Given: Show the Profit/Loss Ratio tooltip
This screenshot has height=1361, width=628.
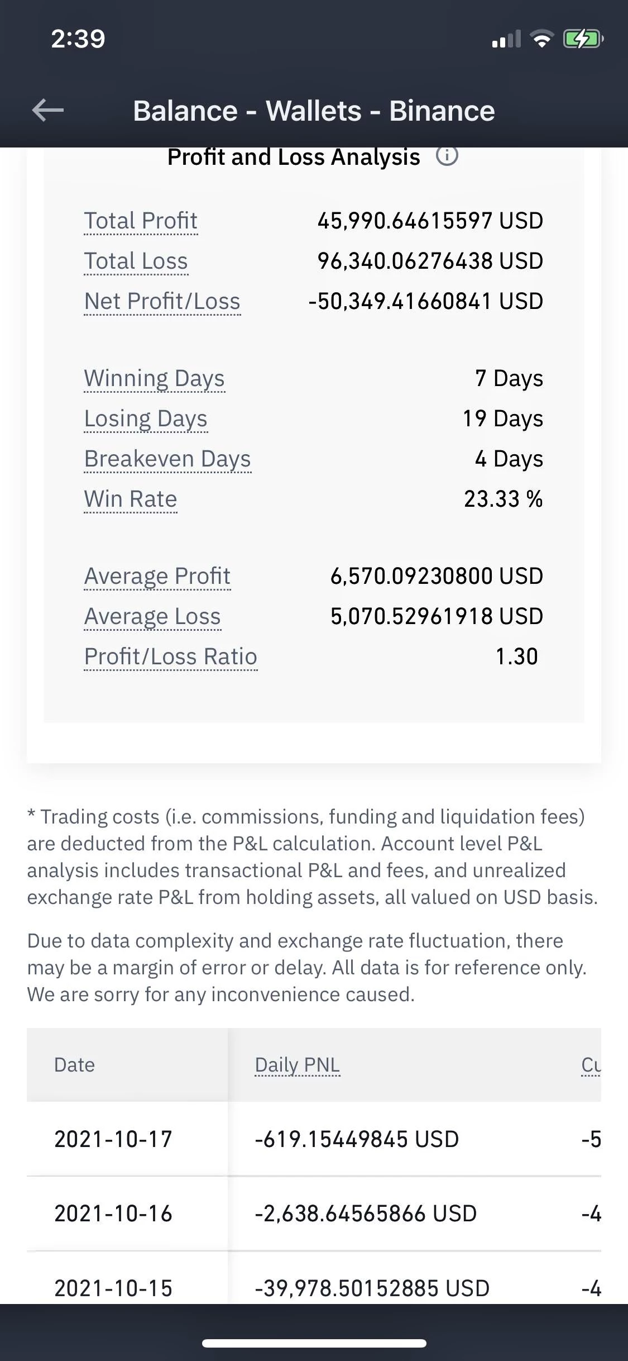Looking at the screenshot, I should (170, 656).
